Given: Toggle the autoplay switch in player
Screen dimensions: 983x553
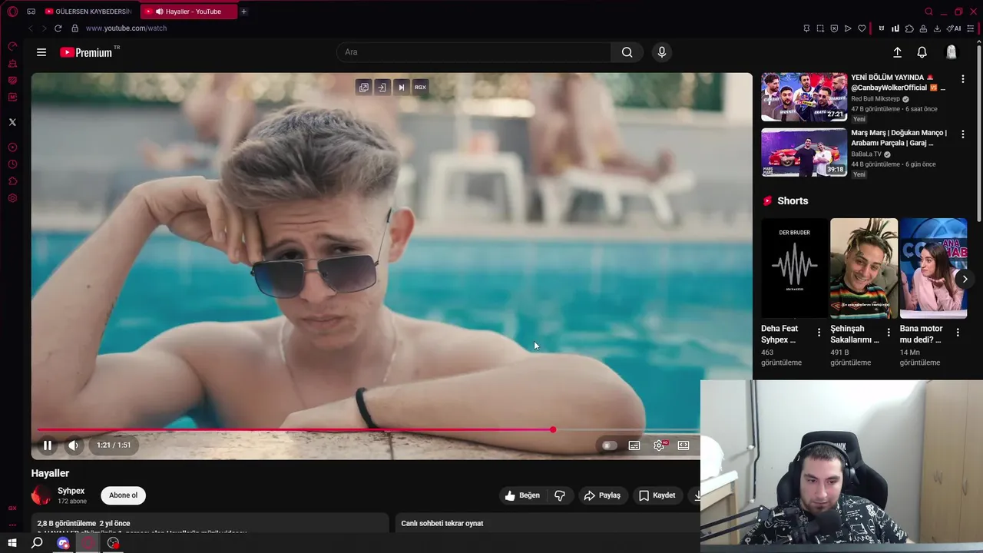Looking at the screenshot, I should coord(609,445).
